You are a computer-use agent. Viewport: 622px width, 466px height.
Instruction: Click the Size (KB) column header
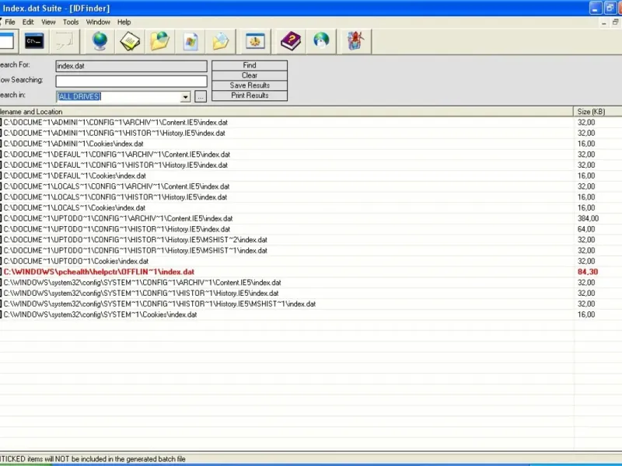coord(598,112)
